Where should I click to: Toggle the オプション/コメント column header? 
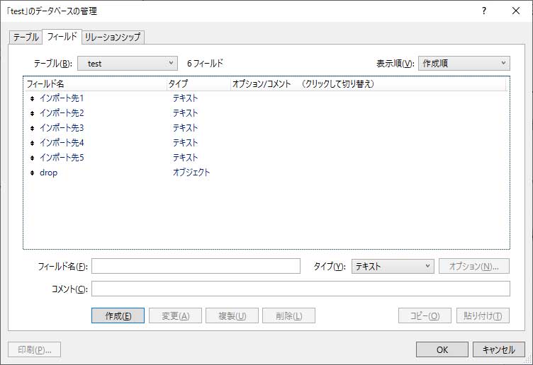coord(369,83)
